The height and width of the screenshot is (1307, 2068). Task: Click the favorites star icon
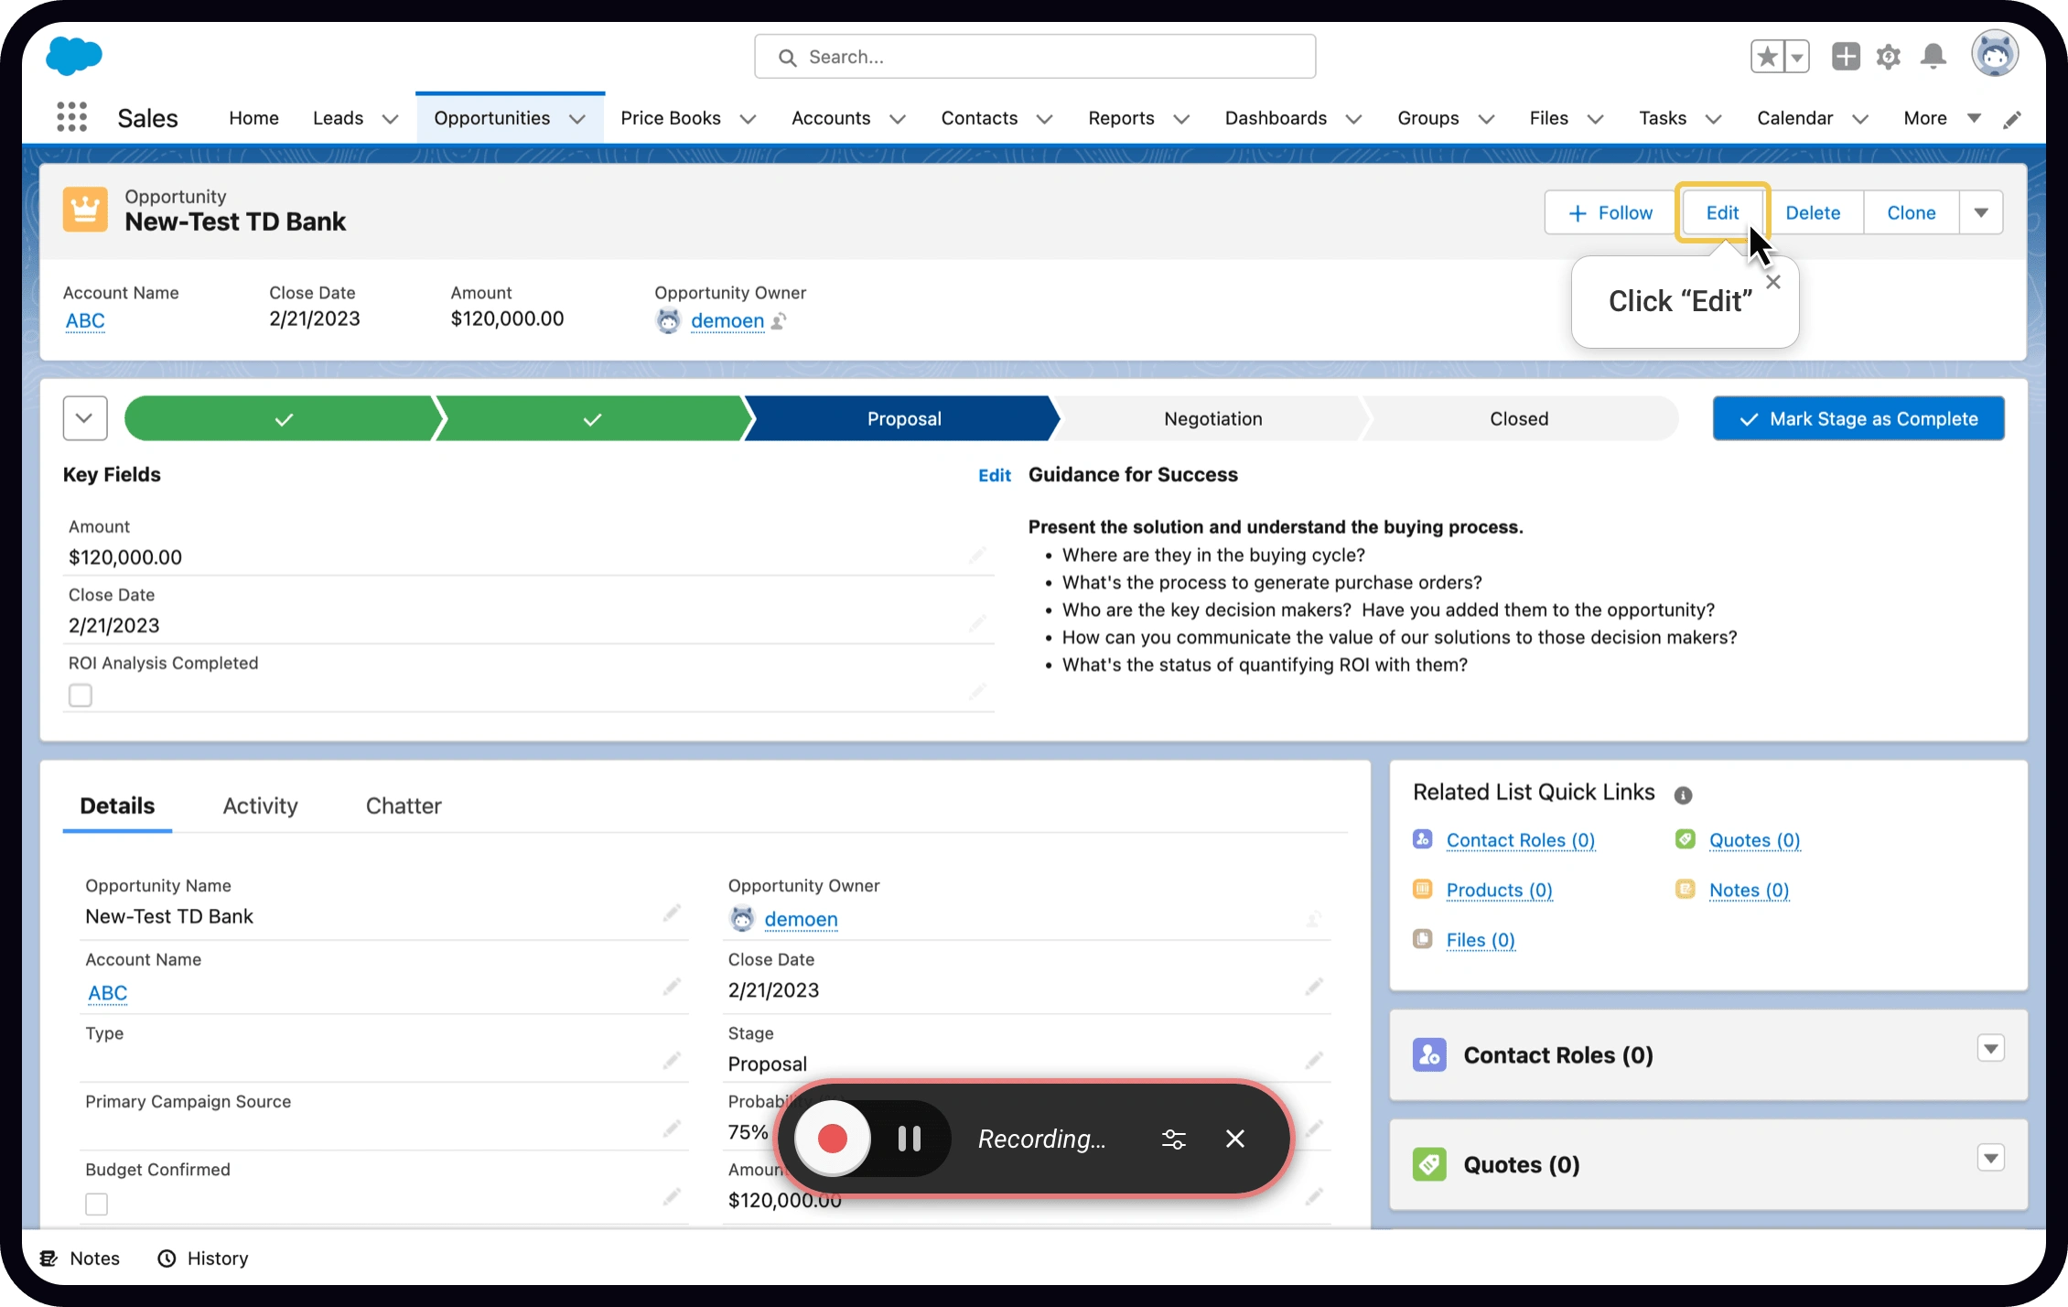(x=1768, y=57)
